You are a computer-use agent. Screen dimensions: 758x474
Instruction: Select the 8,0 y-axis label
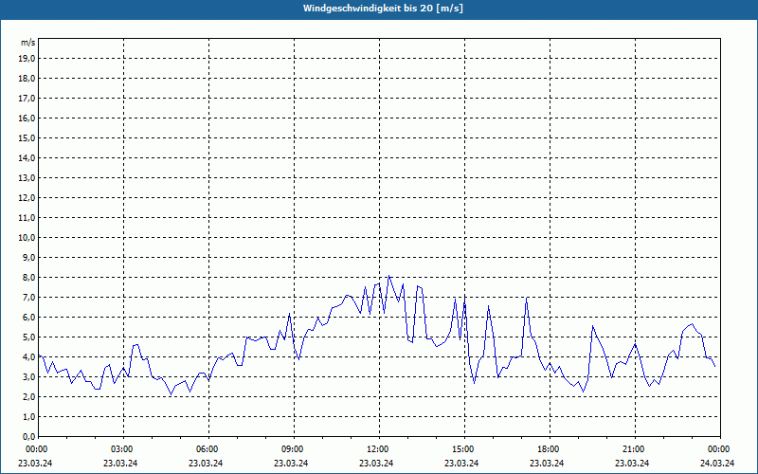29,277
